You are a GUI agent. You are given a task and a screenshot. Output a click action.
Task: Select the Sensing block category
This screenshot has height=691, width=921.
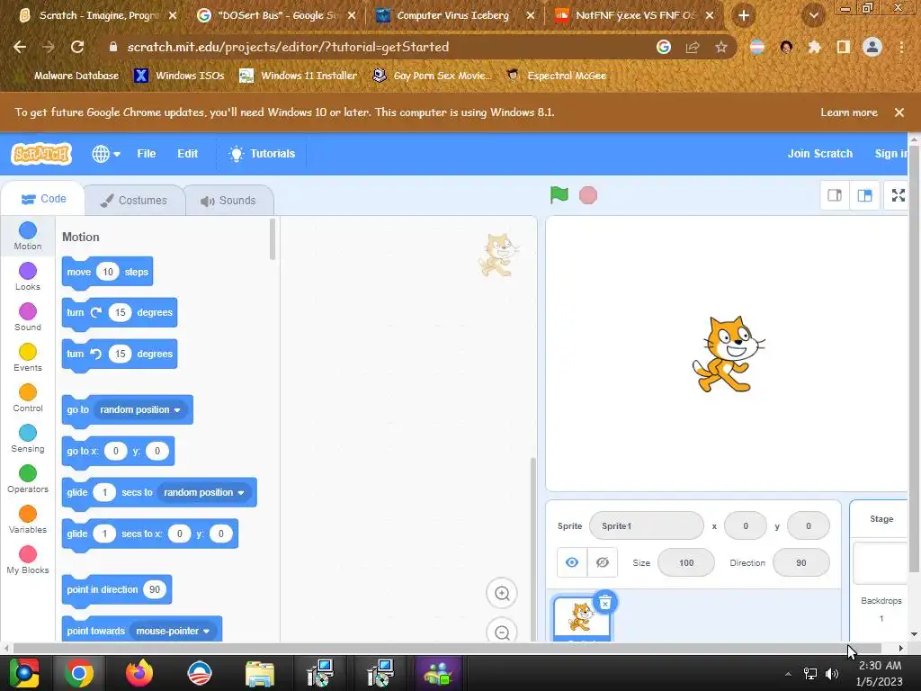click(x=28, y=439)
